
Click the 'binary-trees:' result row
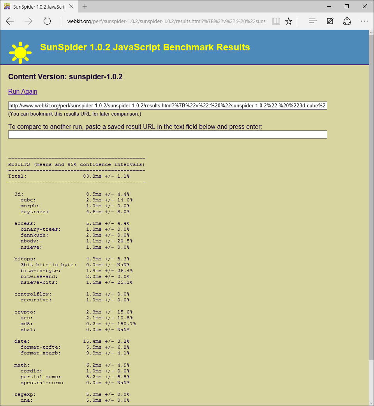point(75,230)
